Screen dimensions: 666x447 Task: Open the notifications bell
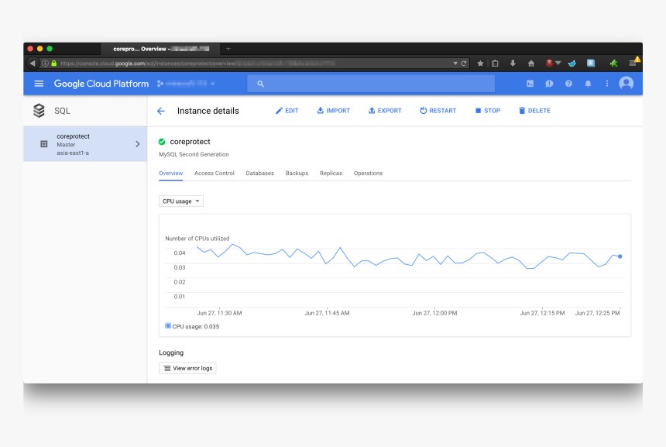[x=588, y=84]
